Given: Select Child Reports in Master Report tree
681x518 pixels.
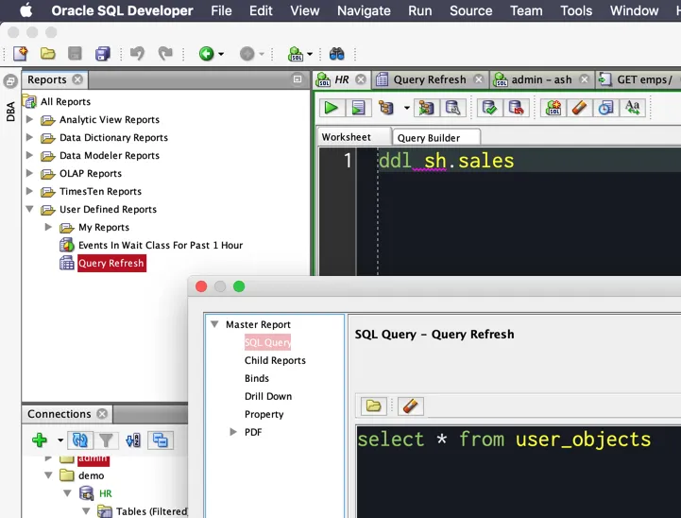Looking at the screenshot, I should click(x=275, y=360).
